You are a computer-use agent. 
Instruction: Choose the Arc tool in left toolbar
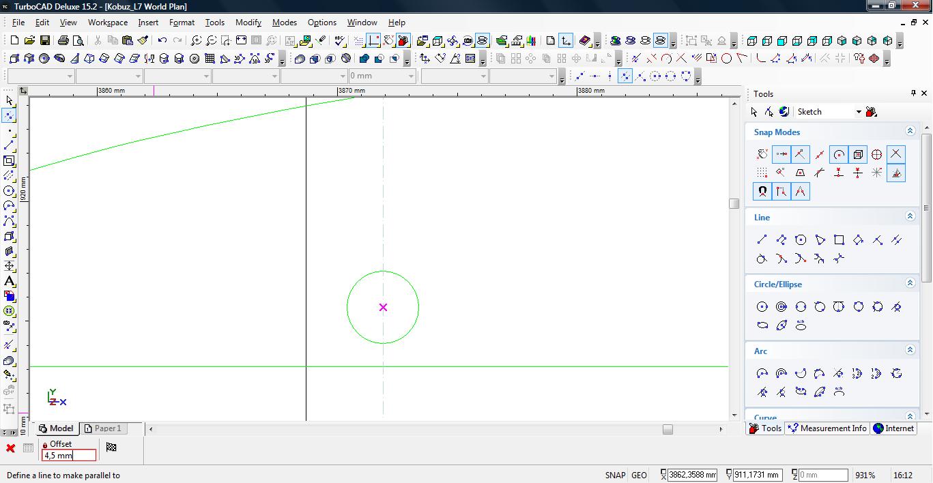tap(9, 206)
